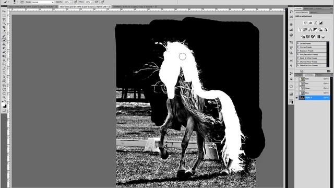Open the collapsed Character panel icon
The width and height of the screenshot is (334, 188).
pyautogui.click(x=291, y=61)
